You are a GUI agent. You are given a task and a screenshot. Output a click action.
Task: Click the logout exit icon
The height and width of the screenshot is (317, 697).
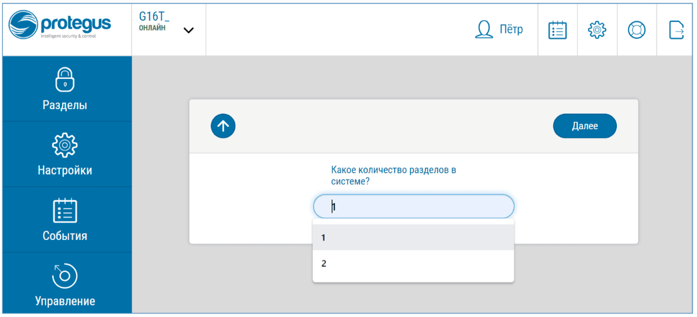pos(676,30)
